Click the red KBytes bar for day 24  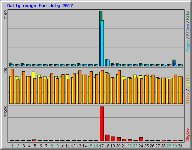(x=141, y=139)
